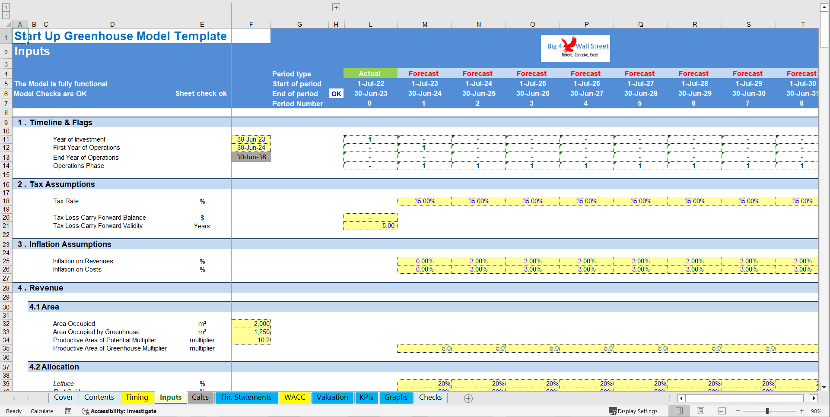830x417 pixels.
Task: Select the Normal view icon
Action: 679,411
